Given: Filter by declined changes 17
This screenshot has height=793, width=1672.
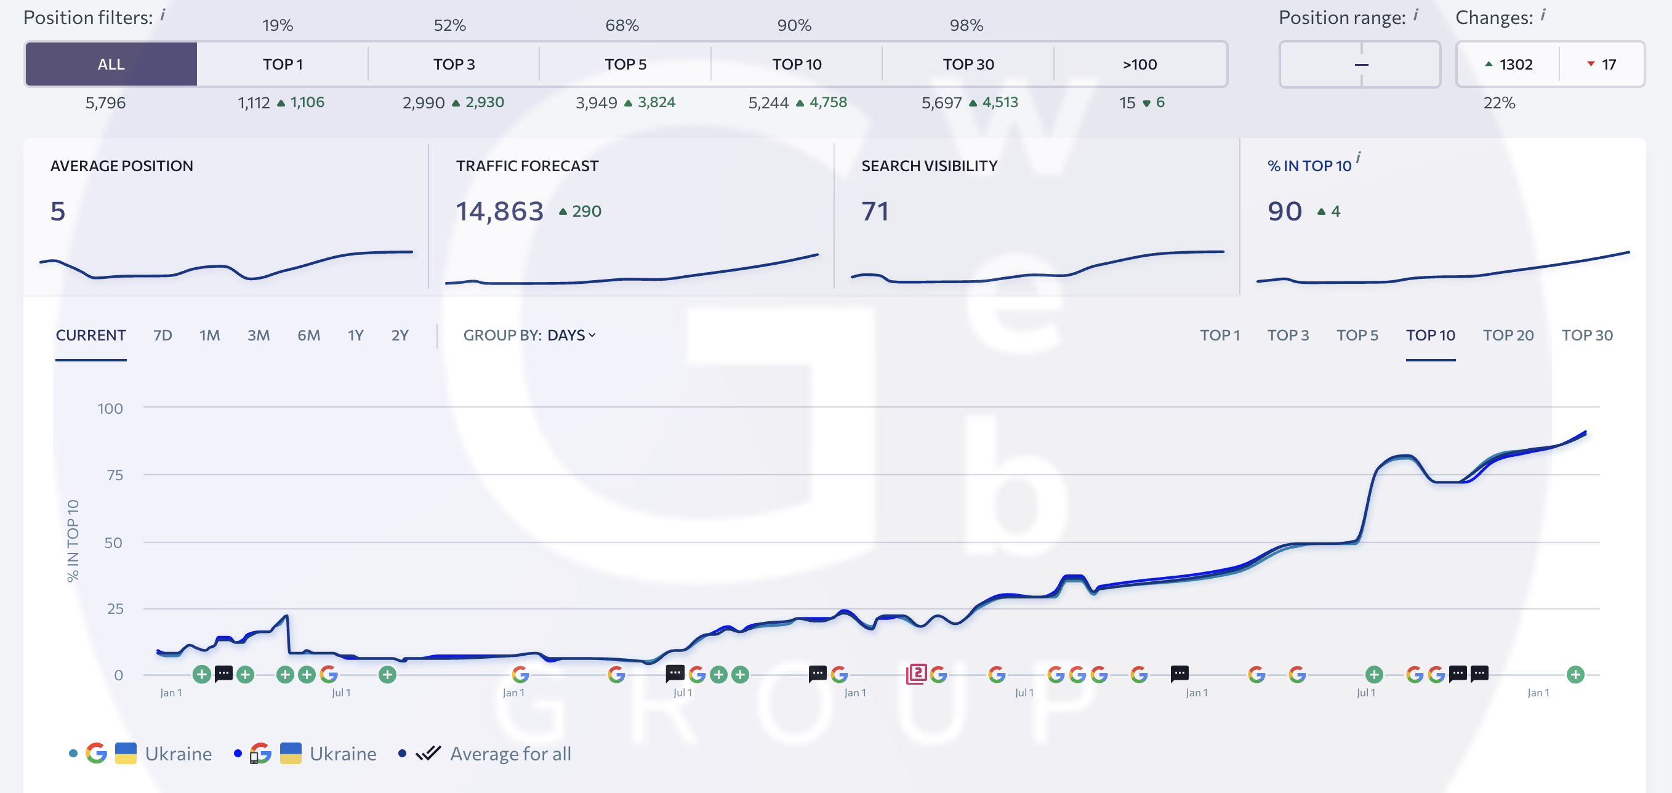Looking at the screenshot, I should click(1601, 64).
